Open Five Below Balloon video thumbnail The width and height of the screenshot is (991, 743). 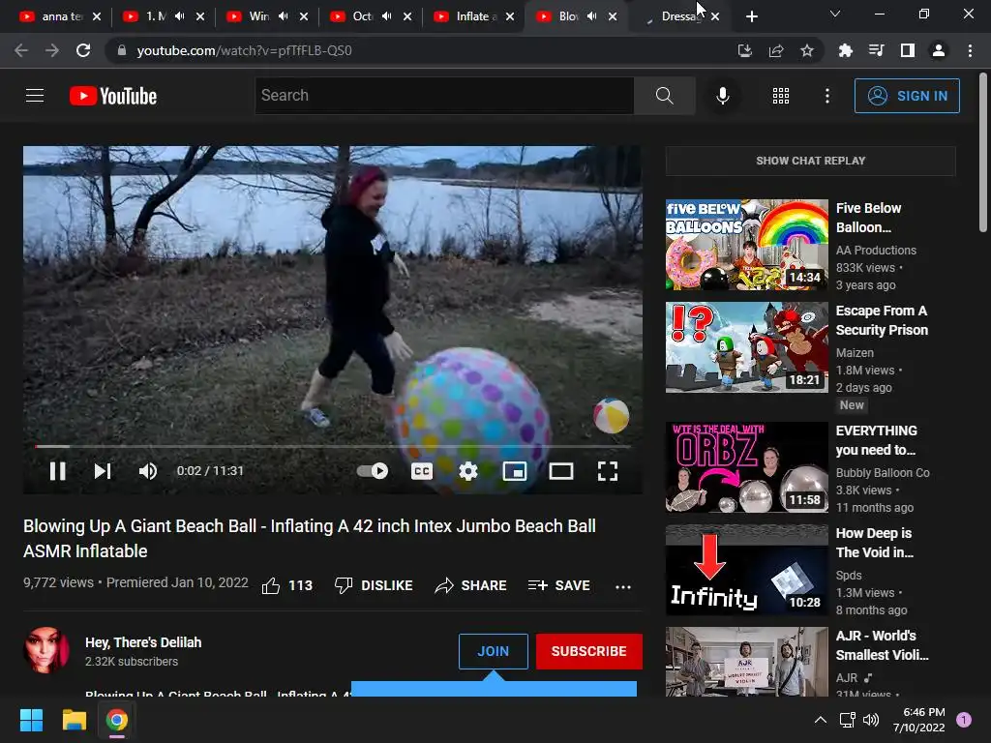[x=746, y=245]
